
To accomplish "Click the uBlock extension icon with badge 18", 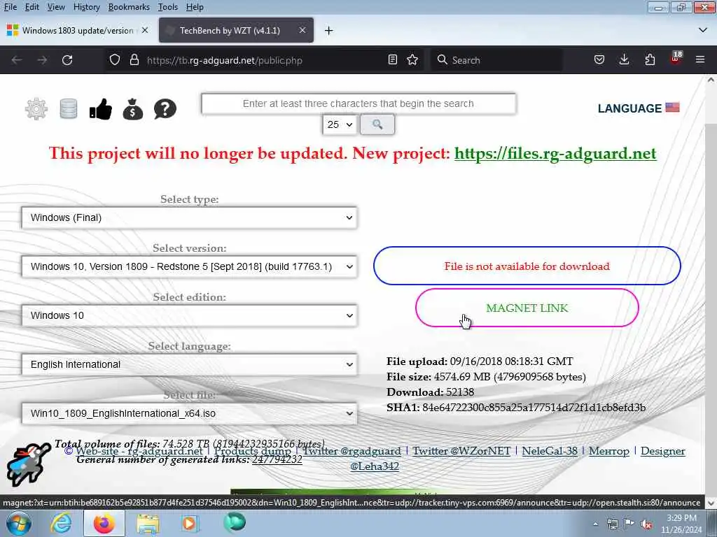I will [x=676, y=59].
